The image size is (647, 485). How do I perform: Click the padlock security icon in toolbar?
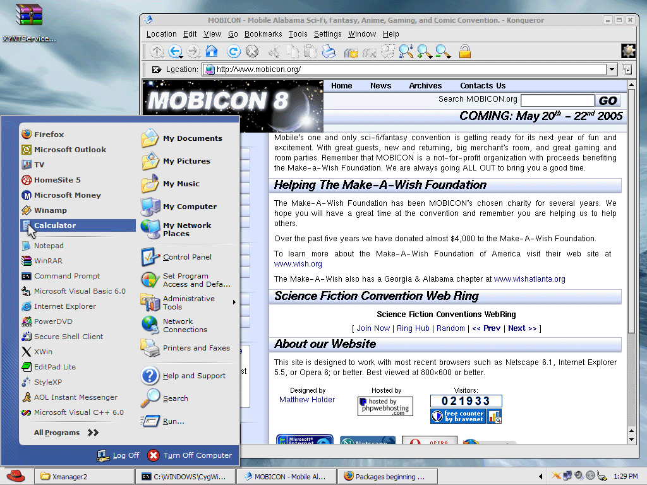464,52
